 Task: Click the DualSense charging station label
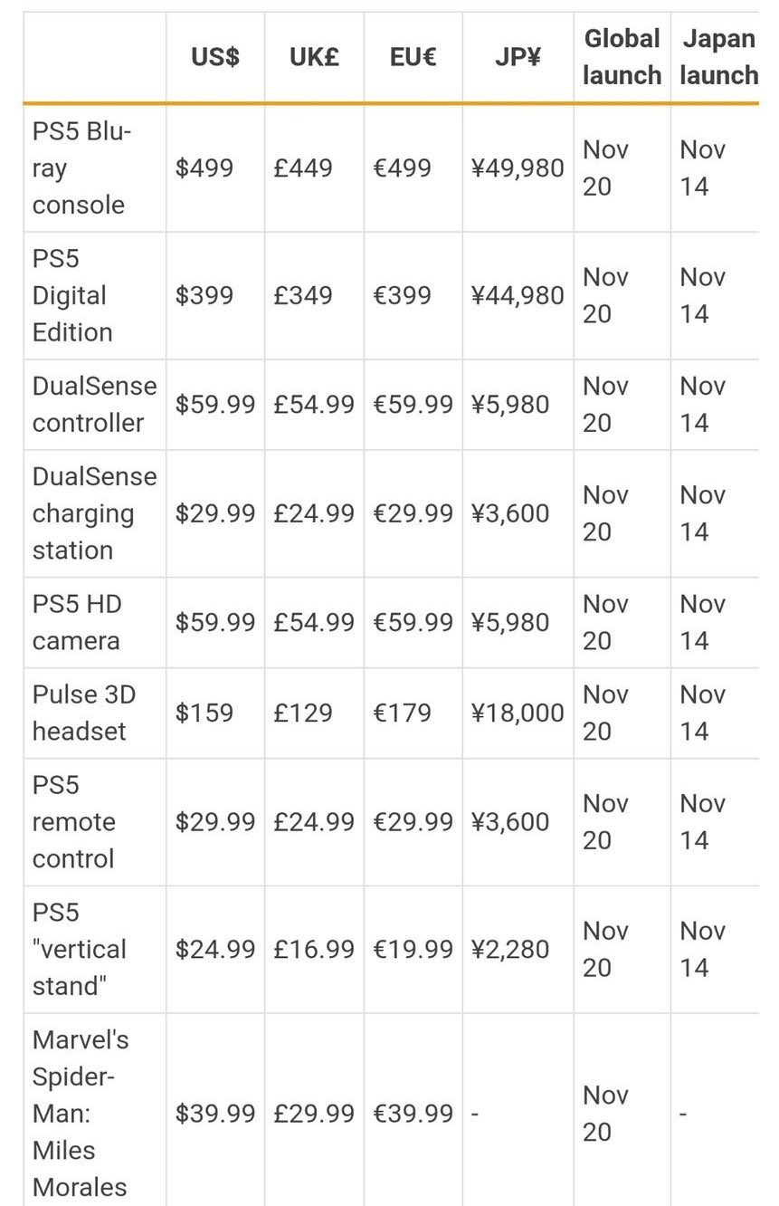[94, 513]
